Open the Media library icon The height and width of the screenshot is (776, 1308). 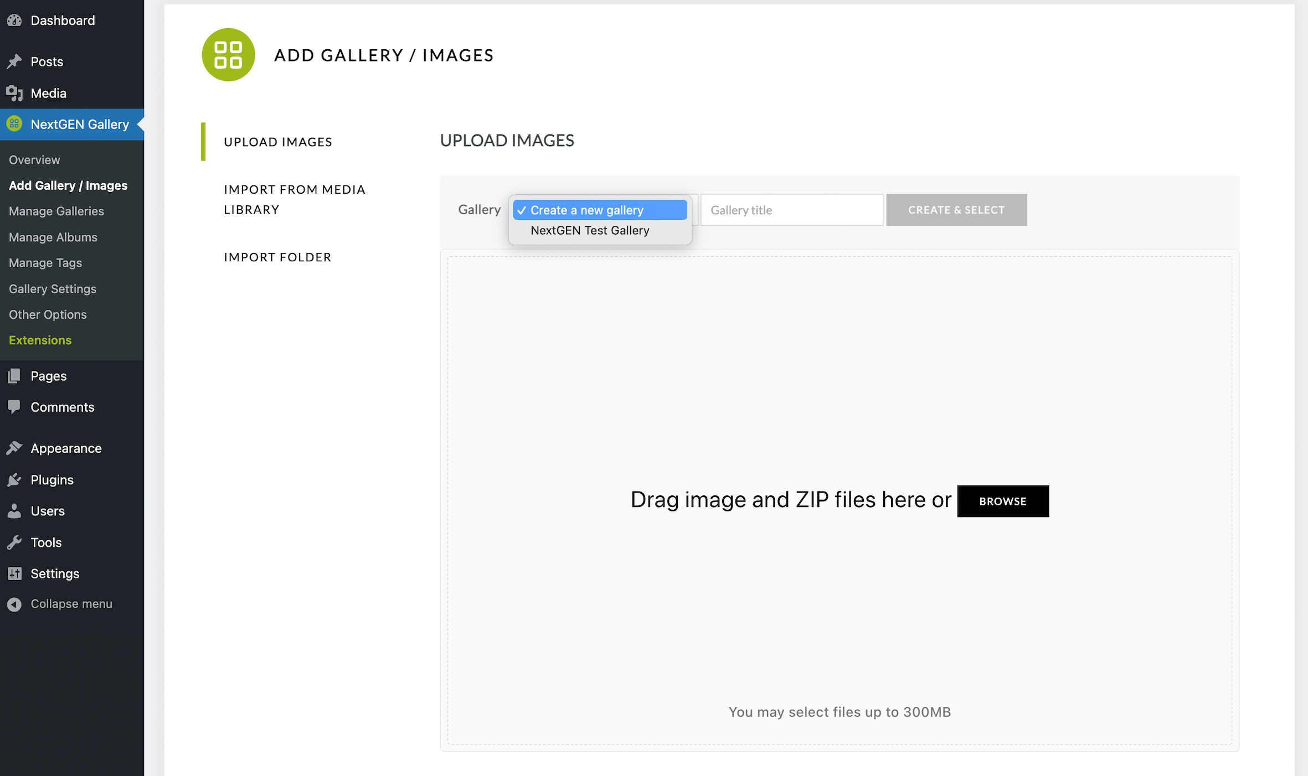(14, 93)
